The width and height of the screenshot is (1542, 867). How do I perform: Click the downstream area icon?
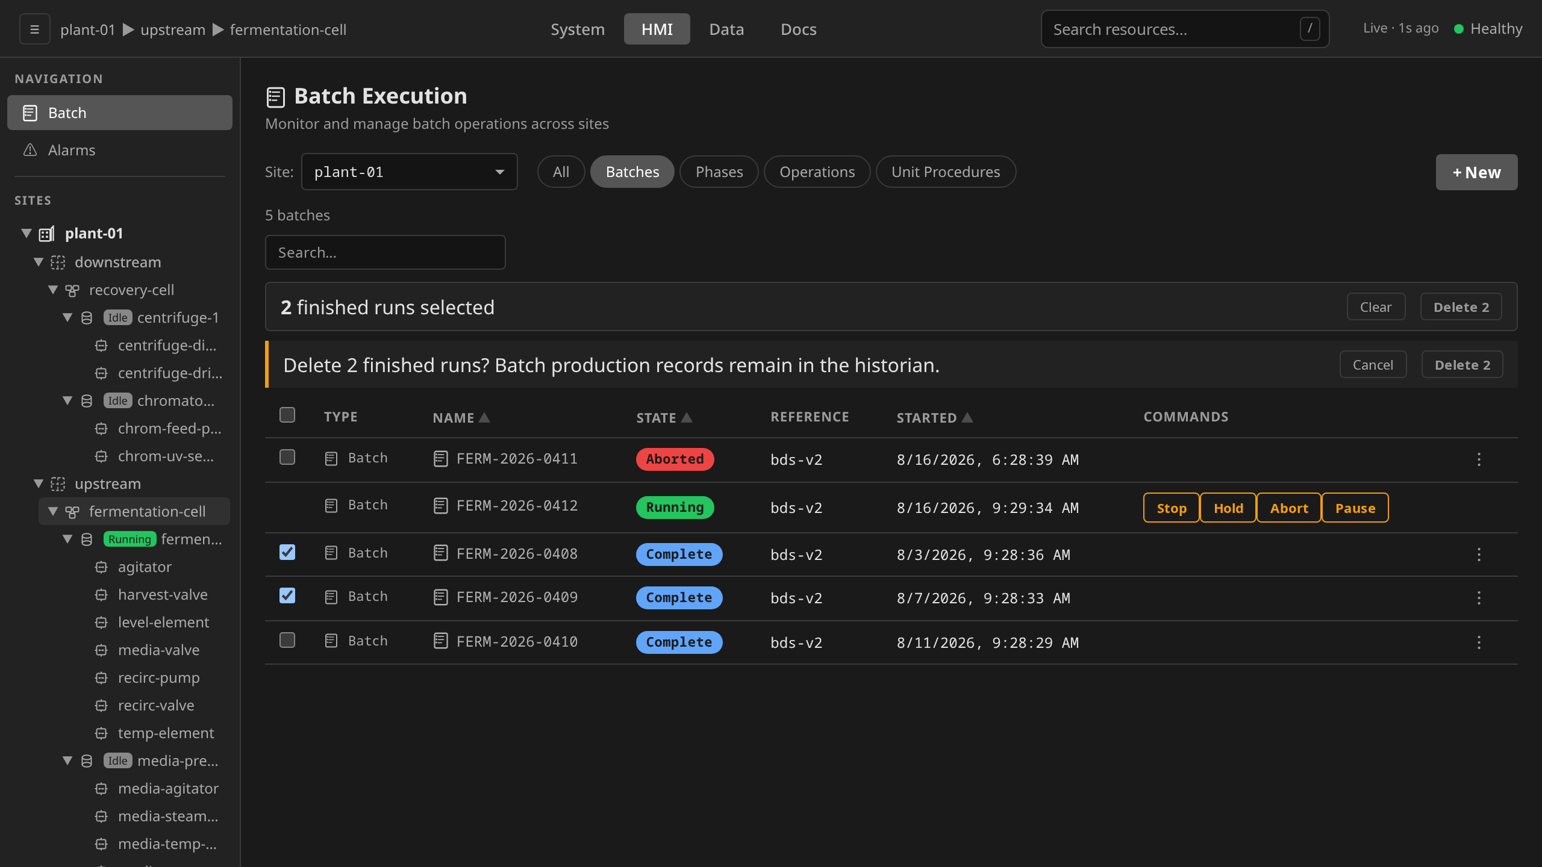tap(58, 263)
